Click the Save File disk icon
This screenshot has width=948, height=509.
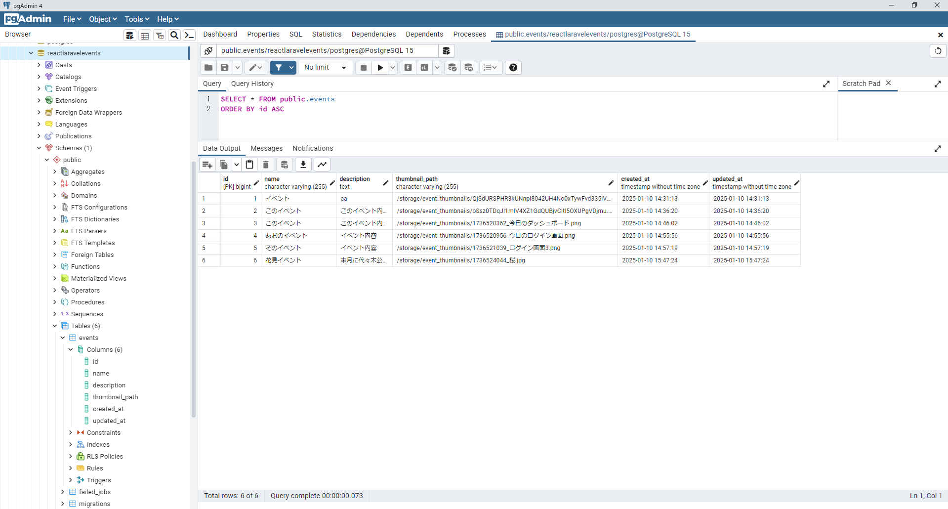click(225, 68)
